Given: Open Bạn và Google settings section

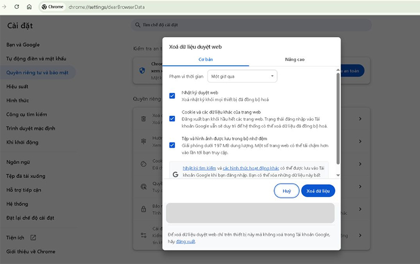Looking at the screenshot, I should [23, 45].
